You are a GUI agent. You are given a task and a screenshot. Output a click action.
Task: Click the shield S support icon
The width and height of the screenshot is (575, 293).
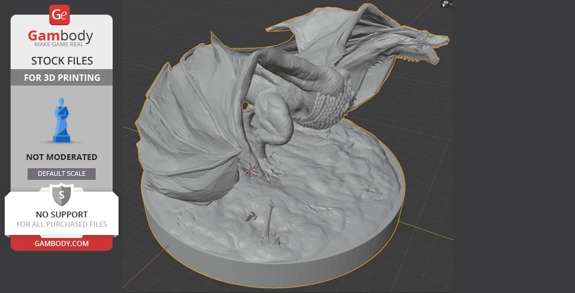[x=62, y=194]
